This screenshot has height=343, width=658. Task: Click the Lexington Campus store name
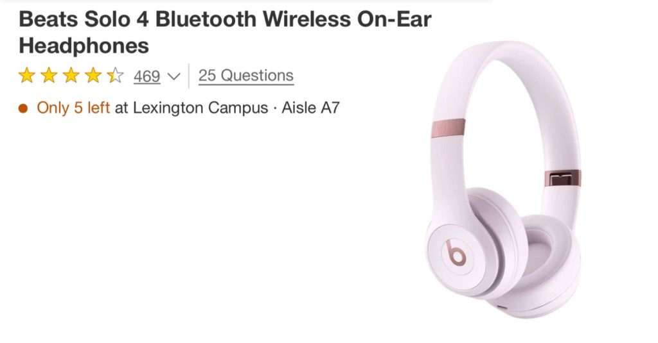[x=200, y=108]
